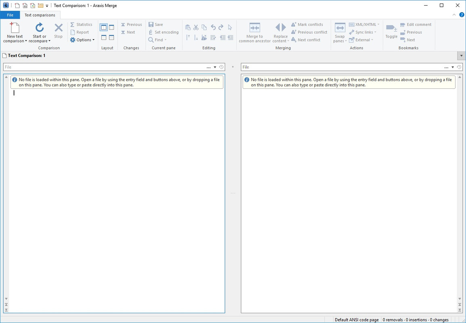The image size is (466, 323).
Task: Jump to Previous conflict
Action: pyautogui.click(x=309, y=32)
